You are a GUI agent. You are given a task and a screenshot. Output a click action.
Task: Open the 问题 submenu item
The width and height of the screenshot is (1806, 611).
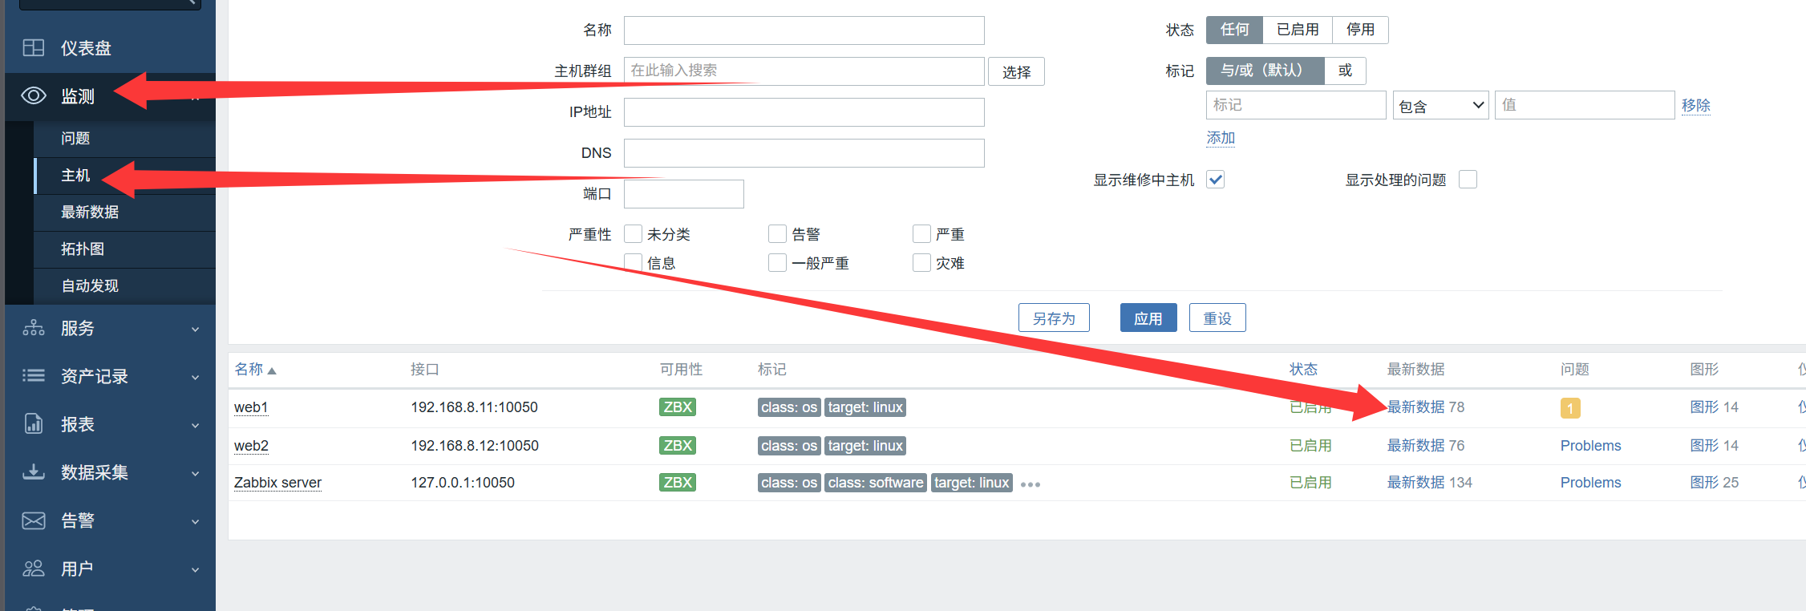click(125, 139)
